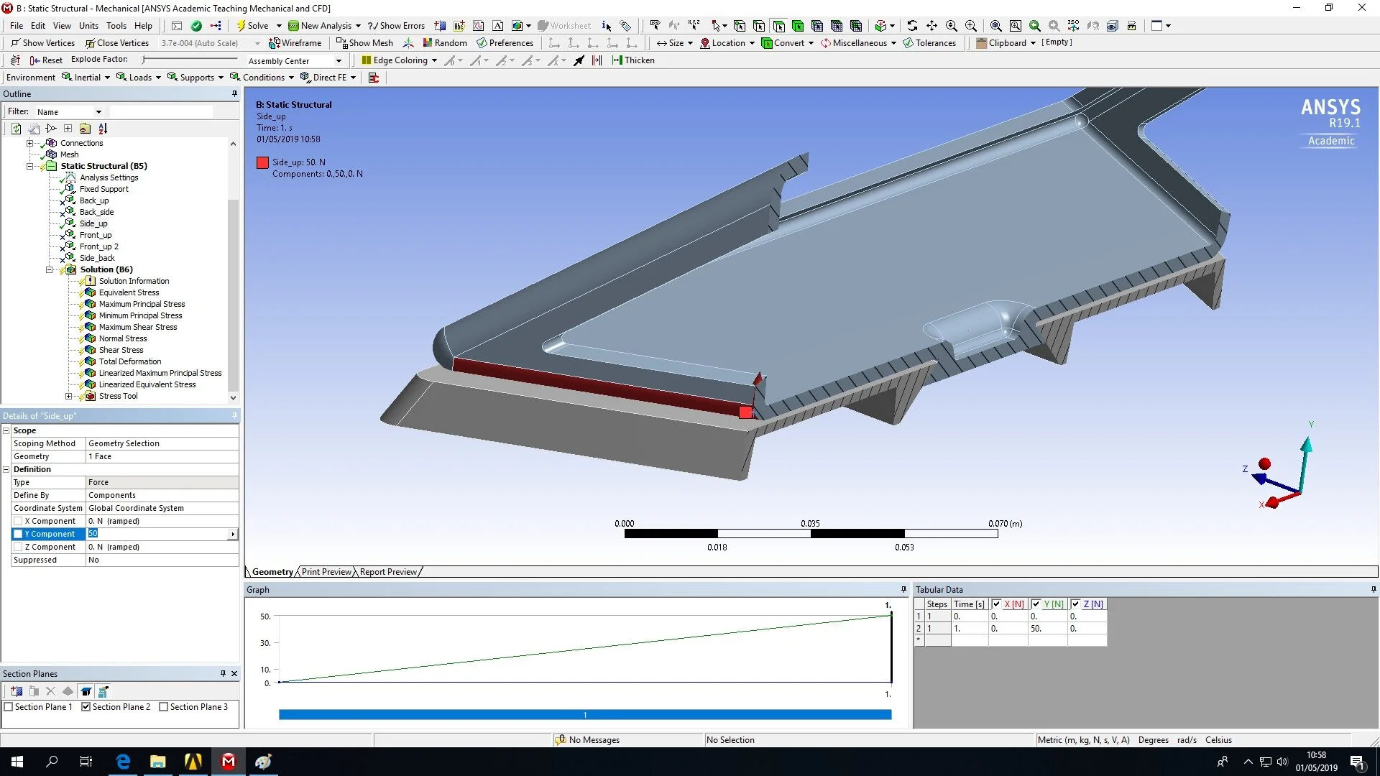The width and height of the screenshot is (1380, 776).
Task: Switch to the Report Preview tab
Action: [x=388, y=572]
